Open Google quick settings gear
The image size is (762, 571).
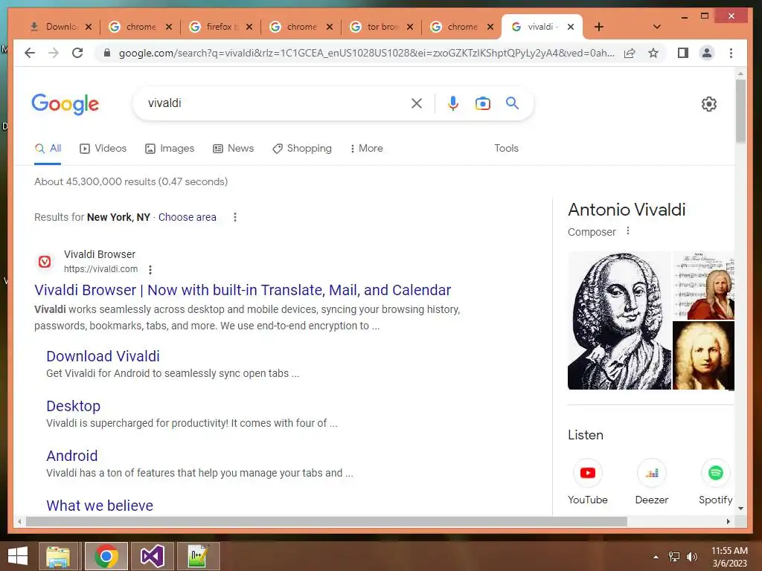(x=709, y=104)
